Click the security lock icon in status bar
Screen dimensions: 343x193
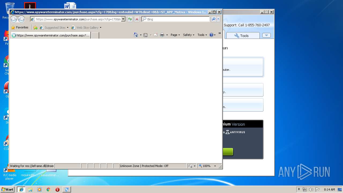tap(190, 166)
